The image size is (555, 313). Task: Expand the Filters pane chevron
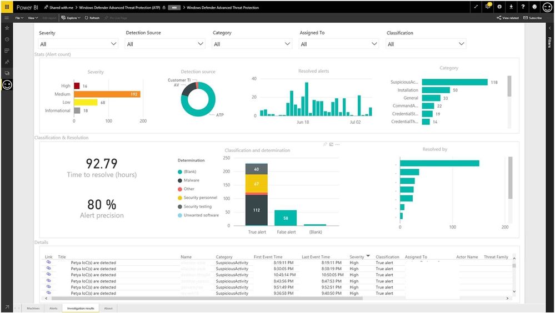(x=549, y=28)
